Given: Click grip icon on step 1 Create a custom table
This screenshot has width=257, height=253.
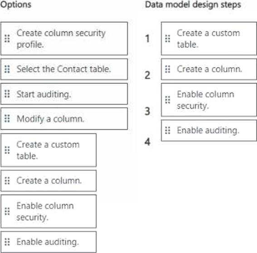Looking at the screenshot, I should coord(168,39).
